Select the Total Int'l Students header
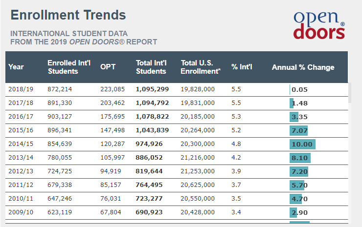This screenshot has width=362, height=227. pos(151,67)
